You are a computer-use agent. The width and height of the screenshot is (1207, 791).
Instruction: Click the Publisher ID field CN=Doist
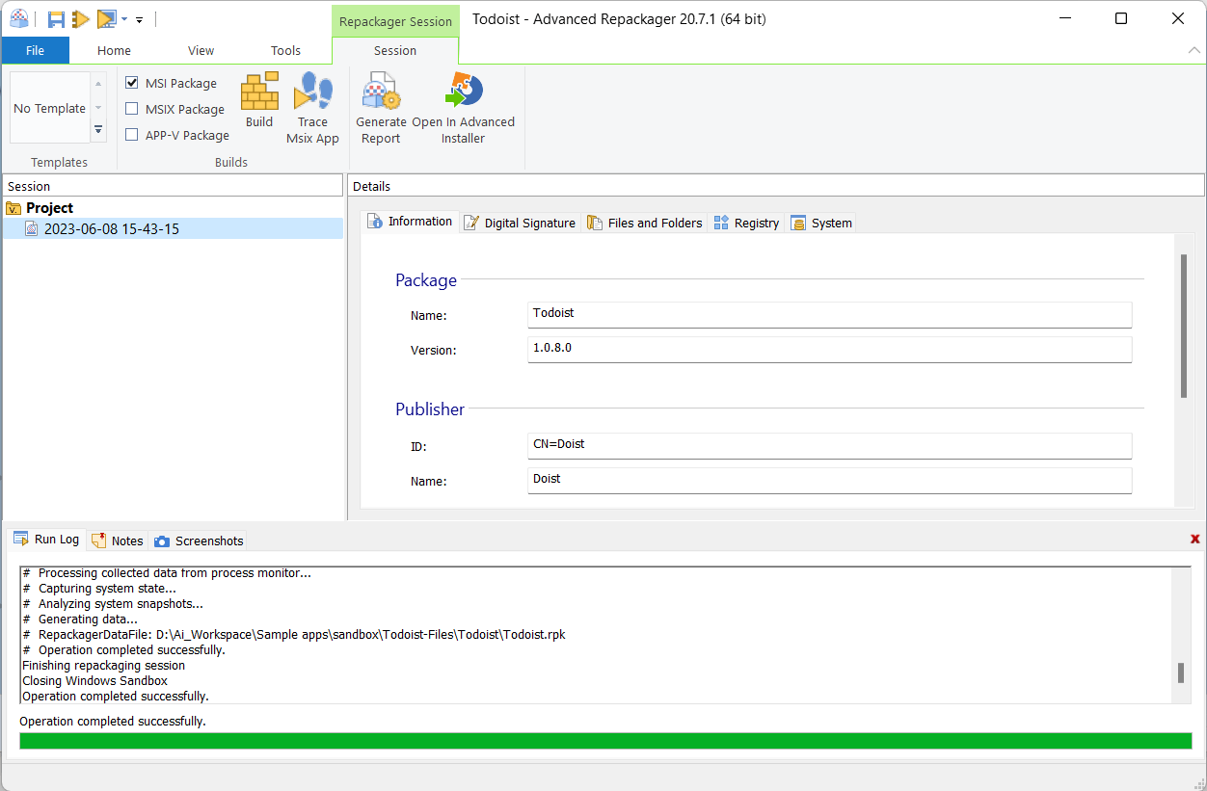point(829,446)
